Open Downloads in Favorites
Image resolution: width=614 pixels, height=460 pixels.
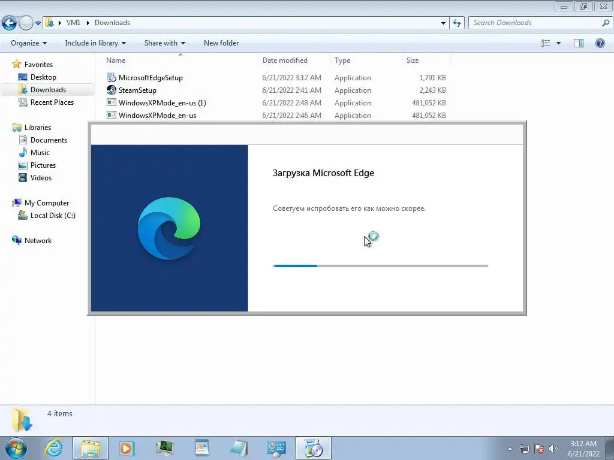point(48,90)
